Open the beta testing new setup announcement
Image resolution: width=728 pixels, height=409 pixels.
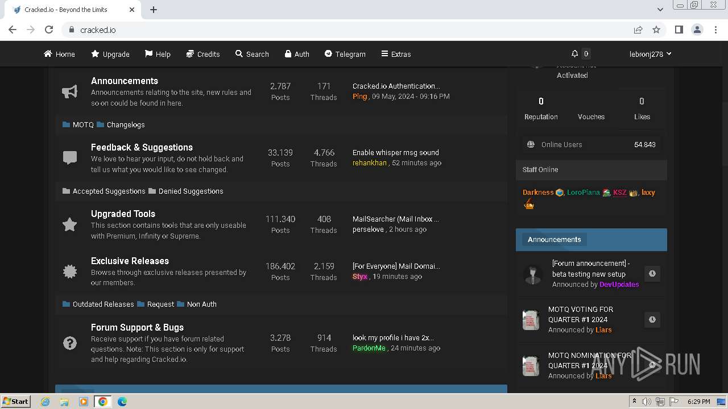click(590, 268)
